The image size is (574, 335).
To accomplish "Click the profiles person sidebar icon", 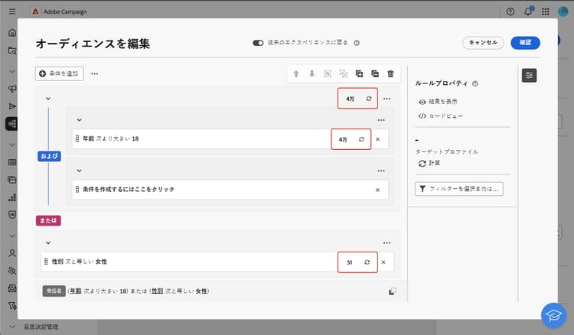I will click(x=12, y=252).
